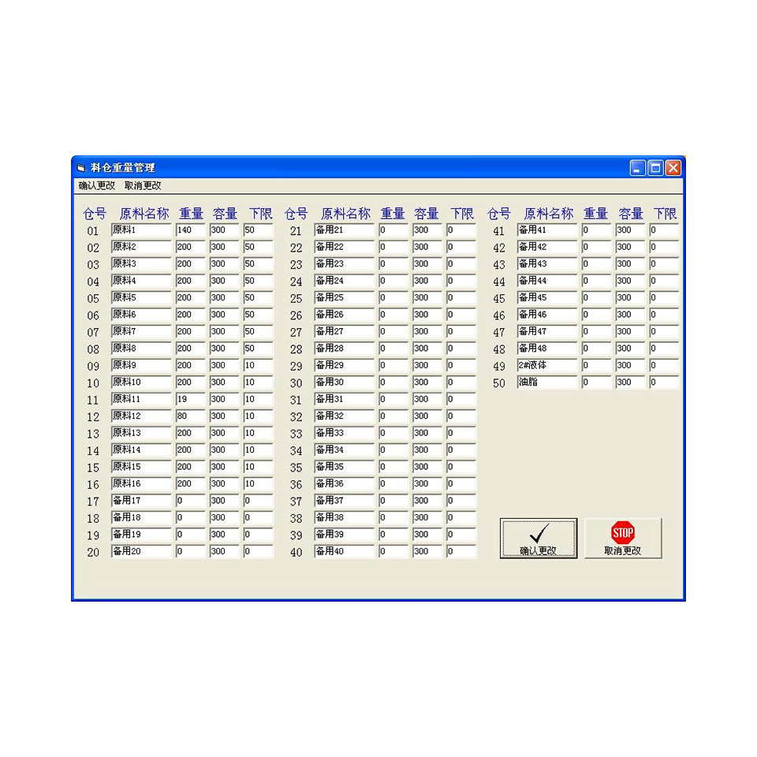Click bin number 50 label
This screenshot has height=757, width=757.
pos(498,383)
